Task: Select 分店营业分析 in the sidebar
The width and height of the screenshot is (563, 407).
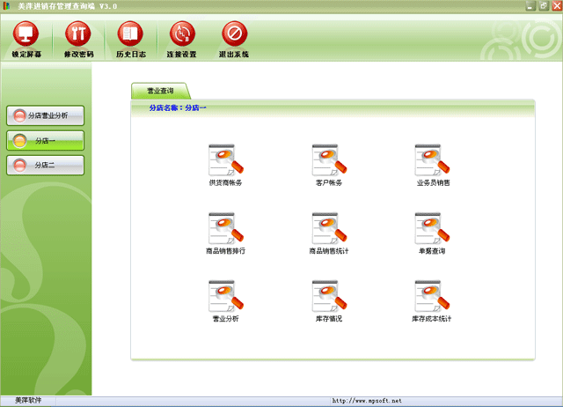Action: click(46, 115)
